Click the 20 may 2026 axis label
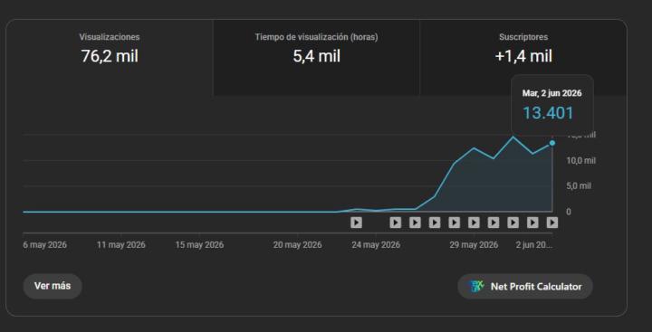This screenshot has width=652, height=332. point(297,245)
